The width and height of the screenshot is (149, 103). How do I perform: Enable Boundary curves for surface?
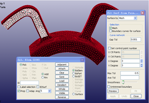click(110, 31)
